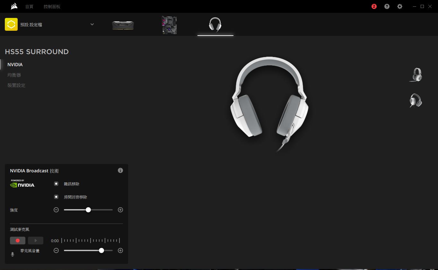Click the microphone test timeline bar
The image size is (438, 270).
coord(91,241)
